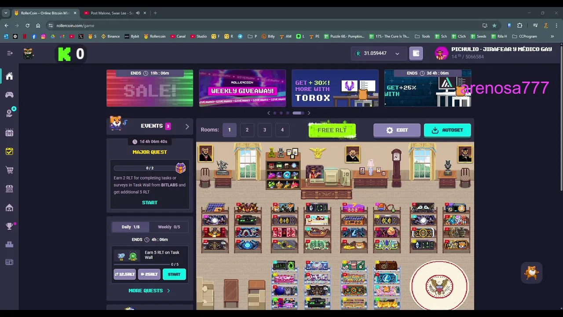Open the SALE banner

click(150, 88)
